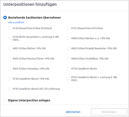Enable 4400 Erlöse Küchen checkbox
The height and width of the screenshot is (117, 129).
click(x=68, y=38)
